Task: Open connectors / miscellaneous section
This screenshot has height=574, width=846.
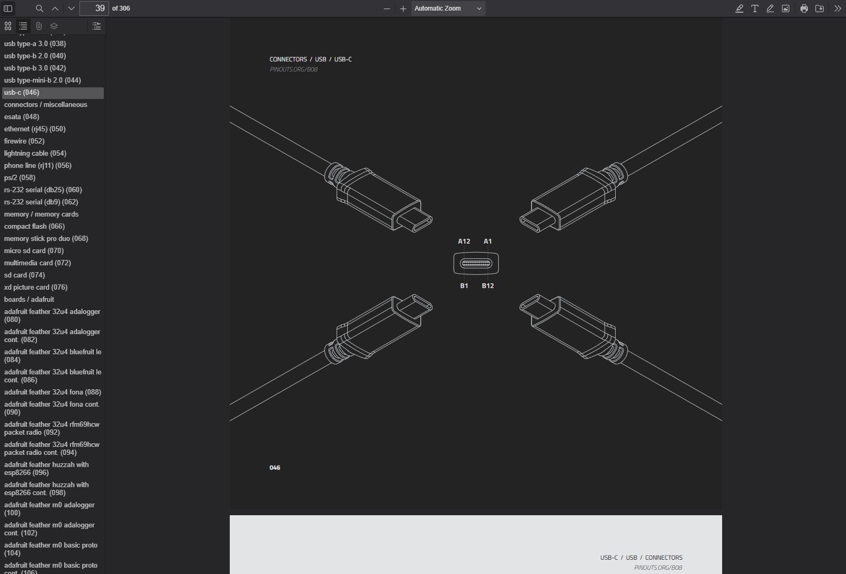Action: pos(46,105)
